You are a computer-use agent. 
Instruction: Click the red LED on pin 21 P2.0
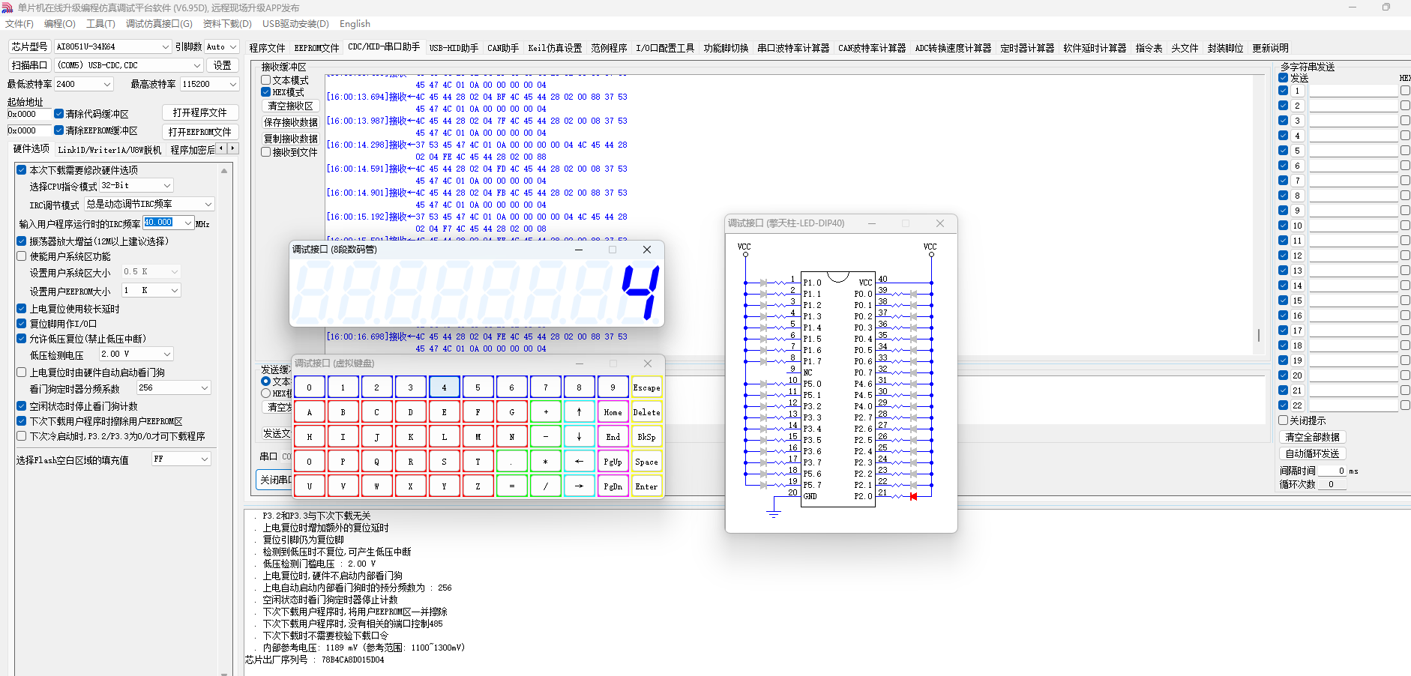[913, 496]
